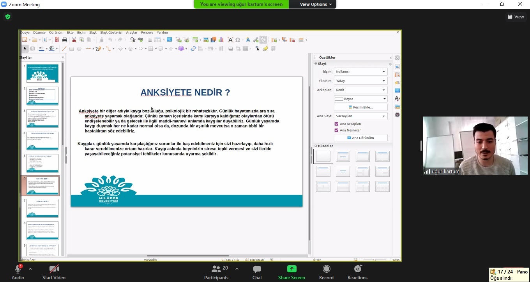Click the green Zoom encryption shield icon
Screen dimensions: 530x282
click(x=8, y=17)
